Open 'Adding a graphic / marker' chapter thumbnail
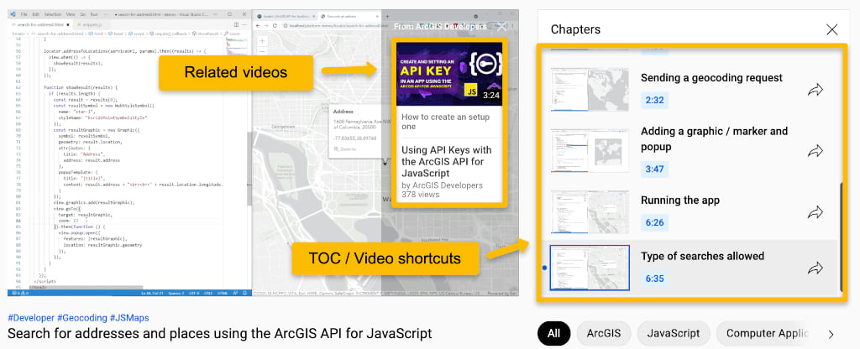 coord(590,151)
